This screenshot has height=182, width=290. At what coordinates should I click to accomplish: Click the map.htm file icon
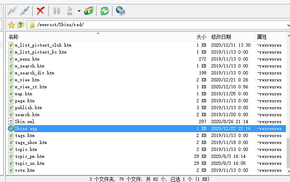click(11, 94)
